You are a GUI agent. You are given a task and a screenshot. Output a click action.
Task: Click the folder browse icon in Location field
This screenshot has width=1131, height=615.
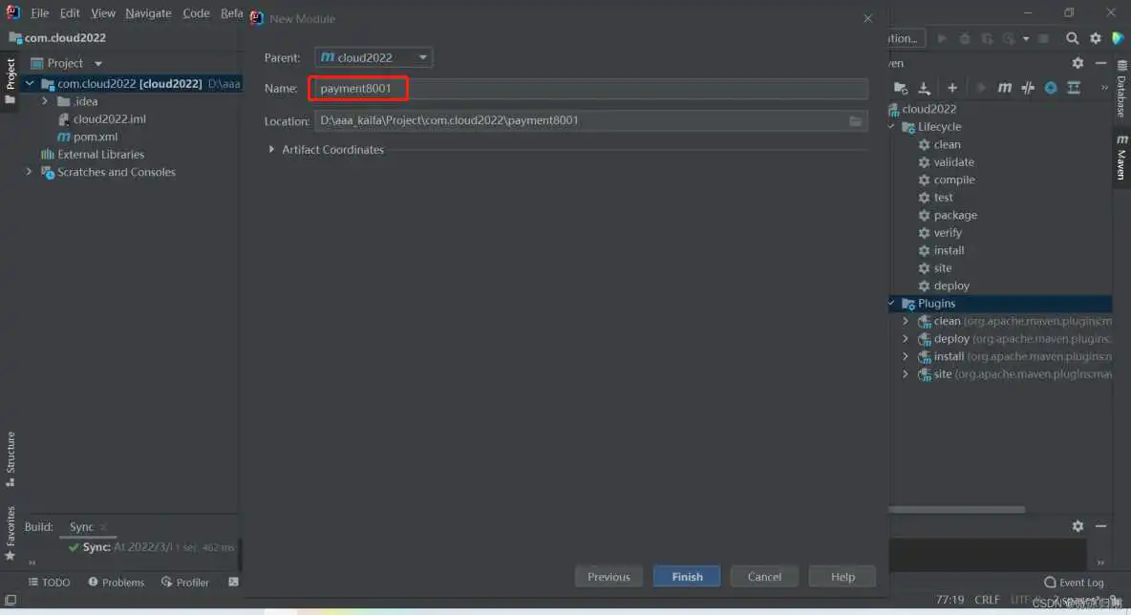[856, 120]
